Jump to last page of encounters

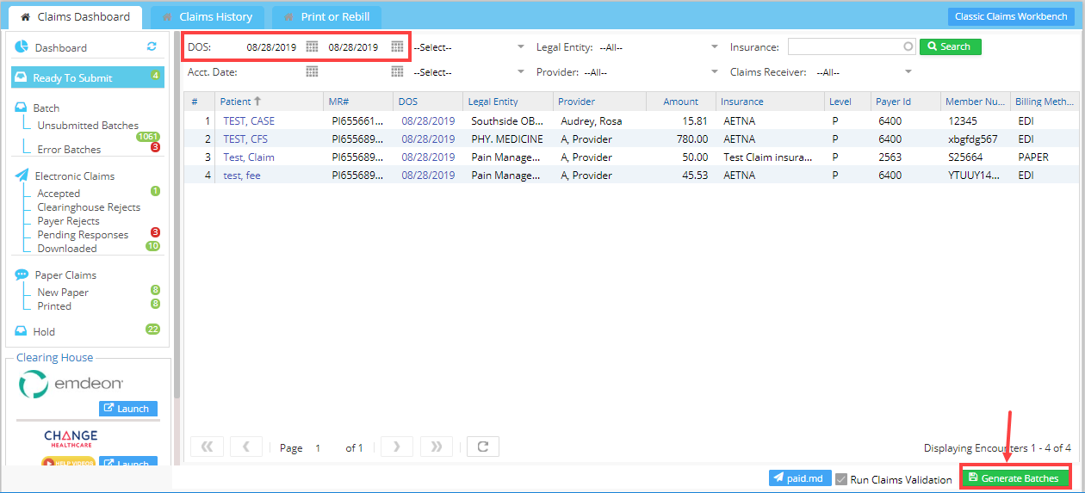[x=437, y=447]
